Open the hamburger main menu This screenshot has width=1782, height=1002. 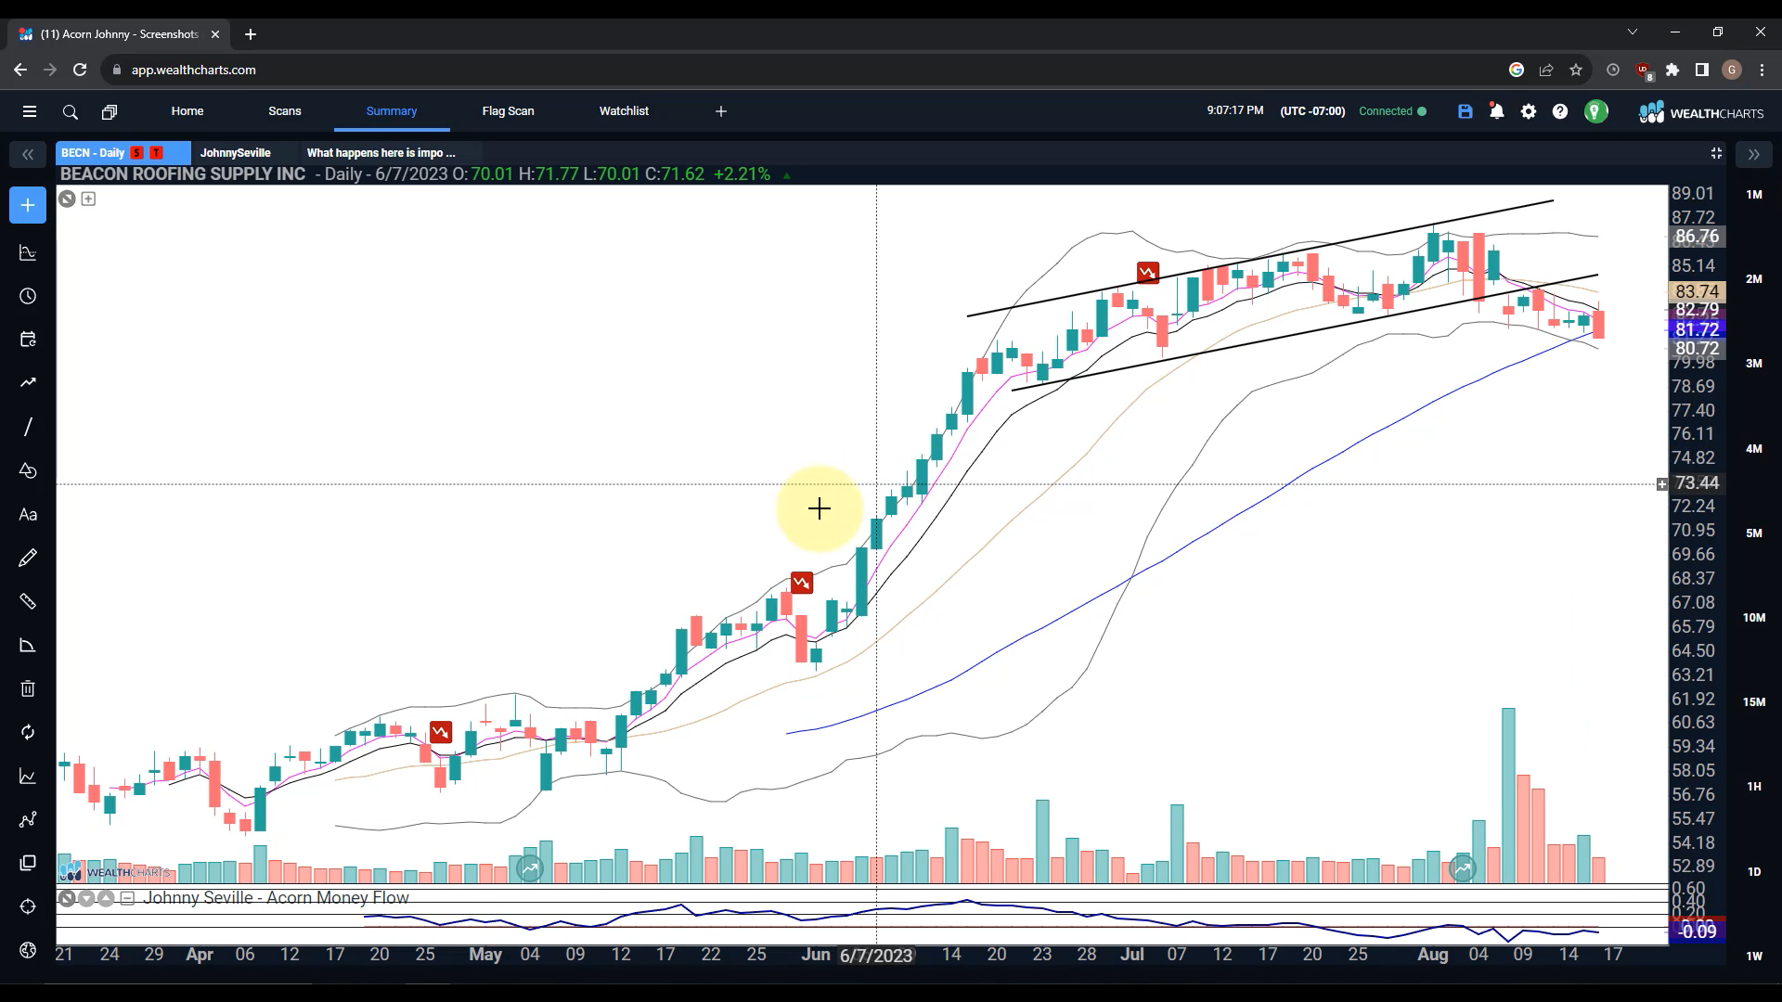coord(30,111)
